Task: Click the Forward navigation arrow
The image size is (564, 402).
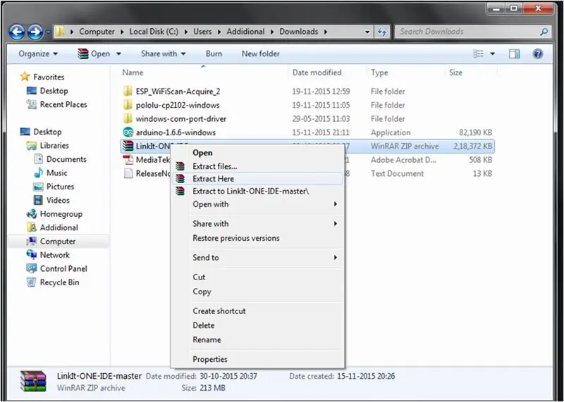Action: (35, 32)
